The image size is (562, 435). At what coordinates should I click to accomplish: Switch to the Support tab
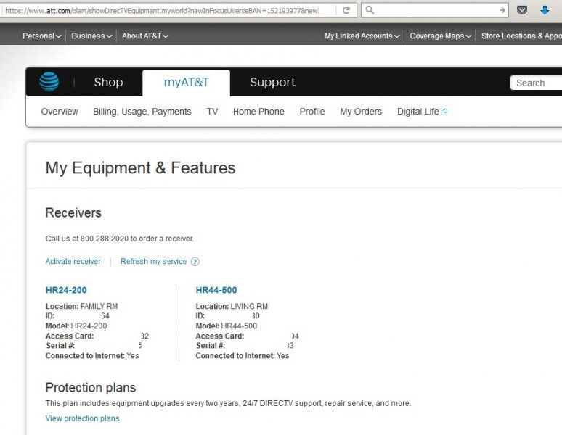click(272, 83)
